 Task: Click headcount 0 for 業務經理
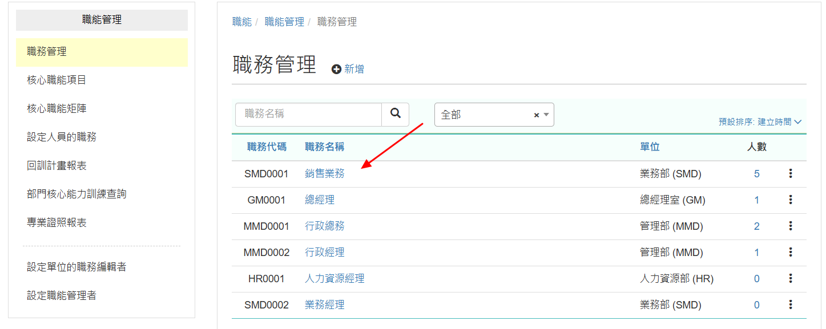pos(757,305)
